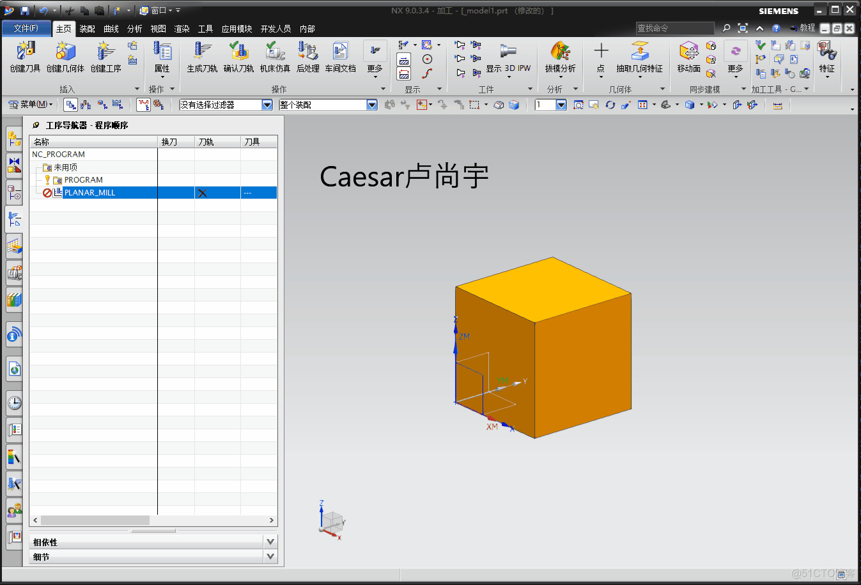Screen dimensions: 861x585
Task: Open the History clock sidebar icon
Action: [14, 402]
